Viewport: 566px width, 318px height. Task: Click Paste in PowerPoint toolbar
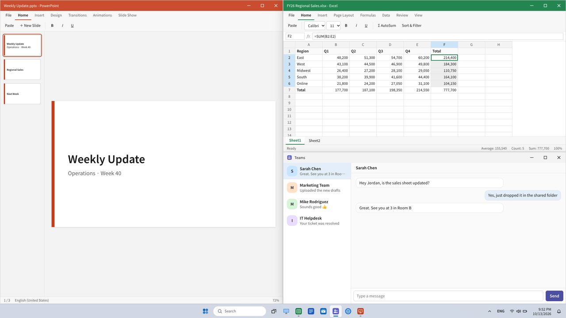[9, 26]
